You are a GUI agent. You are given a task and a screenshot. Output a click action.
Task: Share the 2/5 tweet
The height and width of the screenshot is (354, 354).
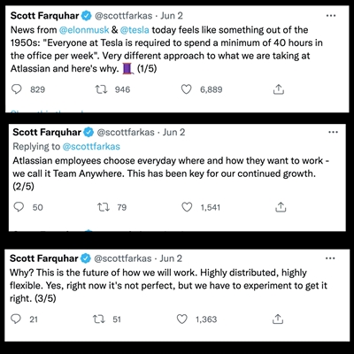click(x=281, y=207)
